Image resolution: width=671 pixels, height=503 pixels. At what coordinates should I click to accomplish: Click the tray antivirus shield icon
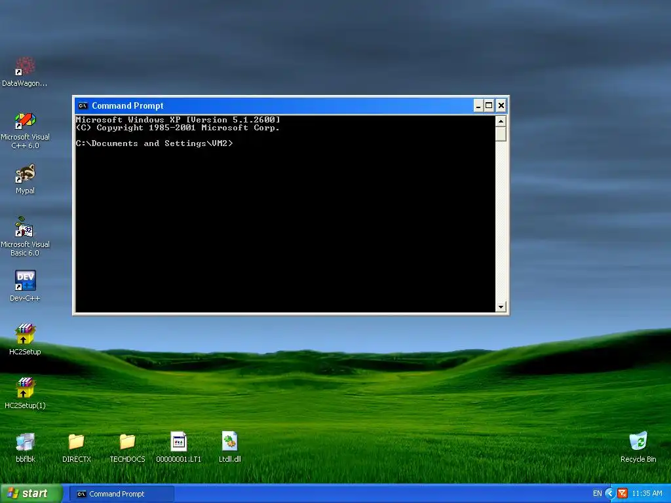(x=623, y=494)
